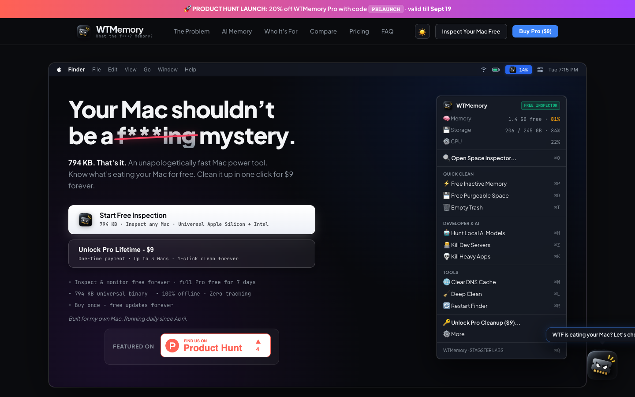Go to AI Memory section
Viewport: 635px width, 397px height.
(x=237, y=31)
